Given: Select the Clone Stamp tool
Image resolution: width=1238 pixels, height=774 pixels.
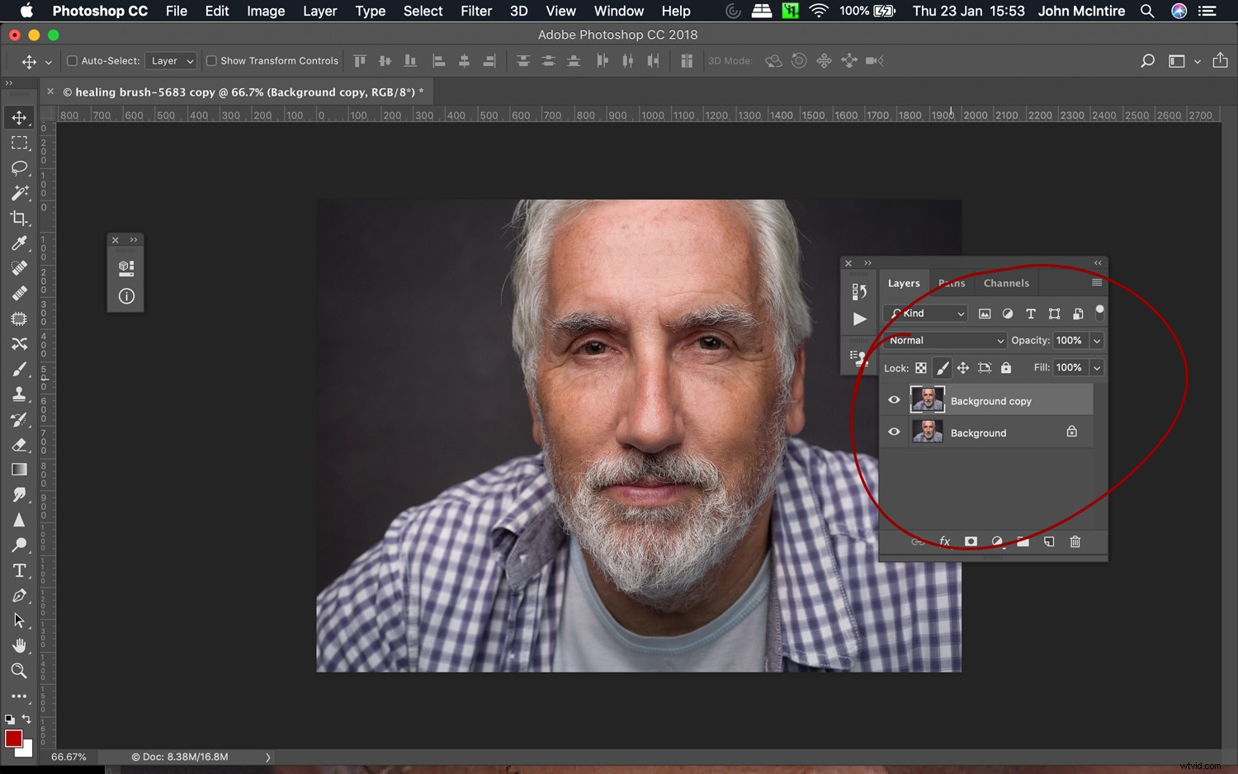Looking at the screenshot, I should tap(20, 394).
